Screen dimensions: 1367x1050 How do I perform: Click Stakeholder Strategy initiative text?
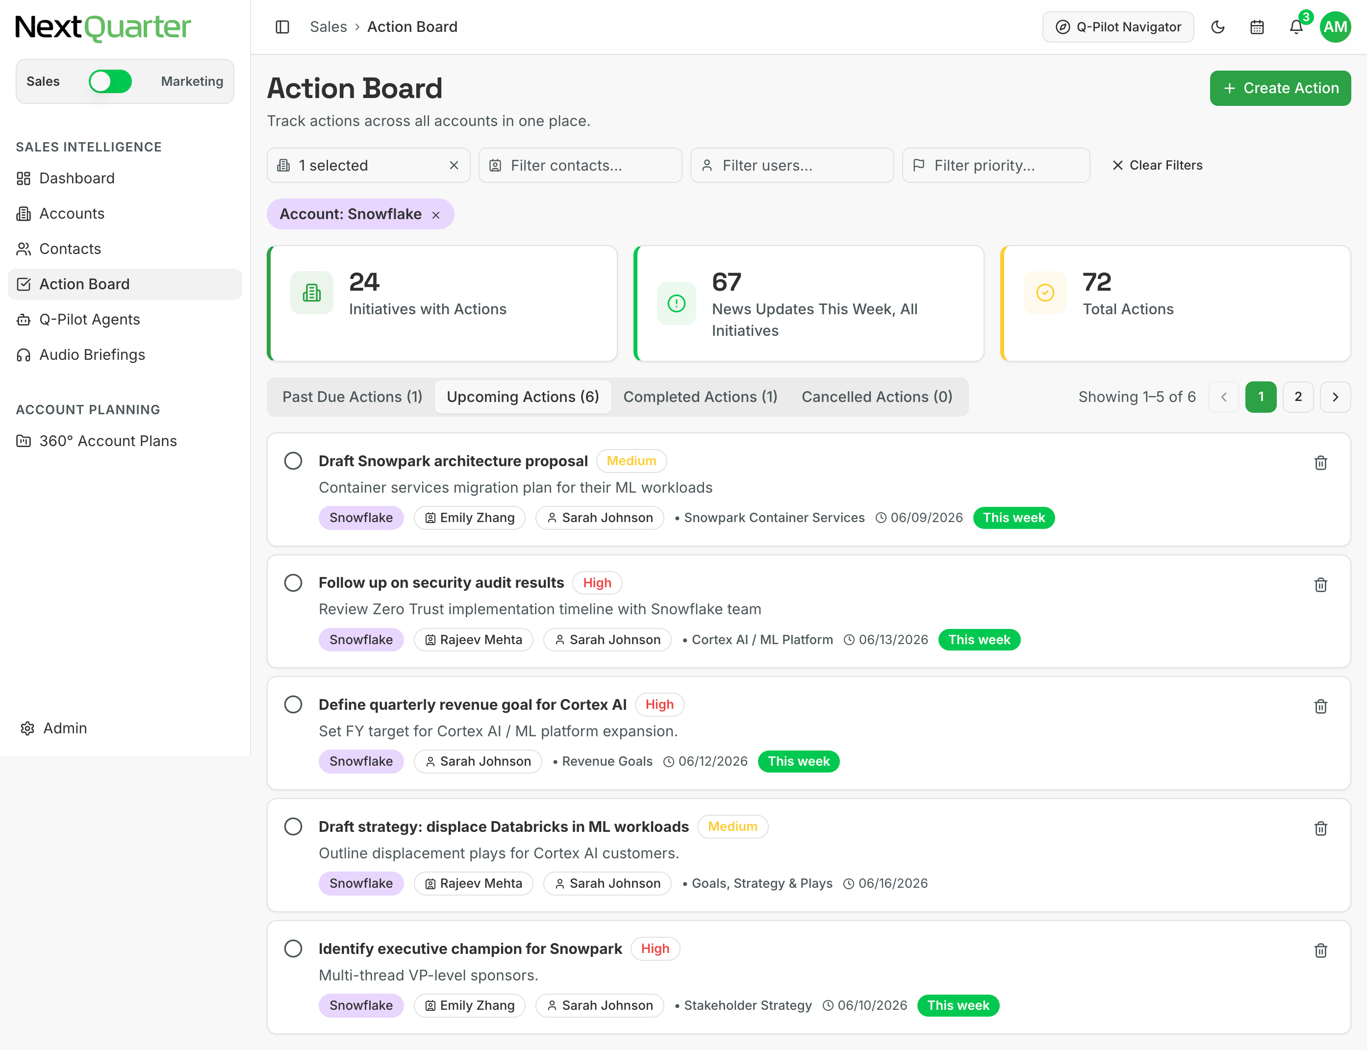coord(748,1005)
